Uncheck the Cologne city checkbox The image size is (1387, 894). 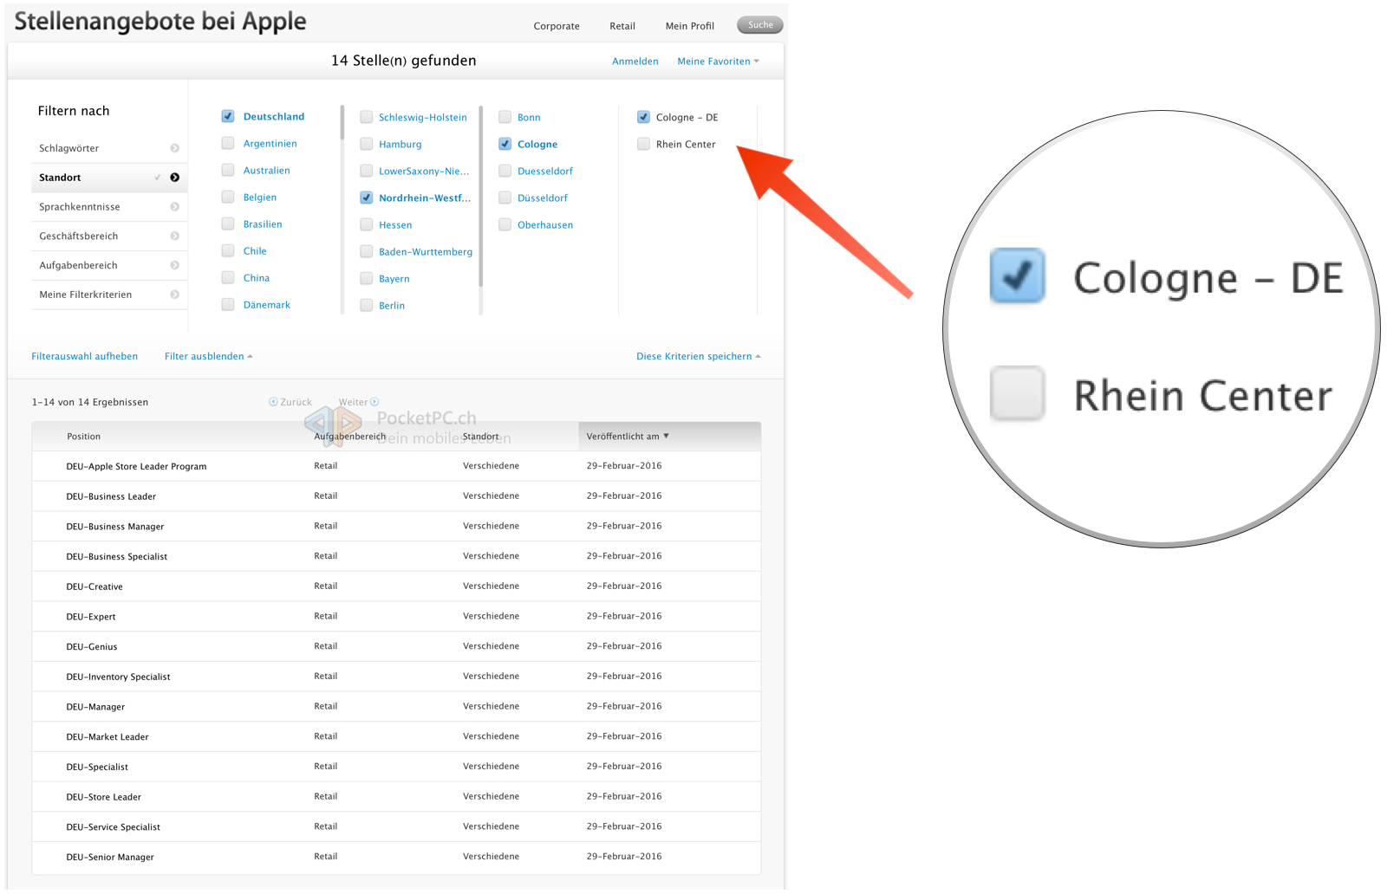(x=505, y=144)
